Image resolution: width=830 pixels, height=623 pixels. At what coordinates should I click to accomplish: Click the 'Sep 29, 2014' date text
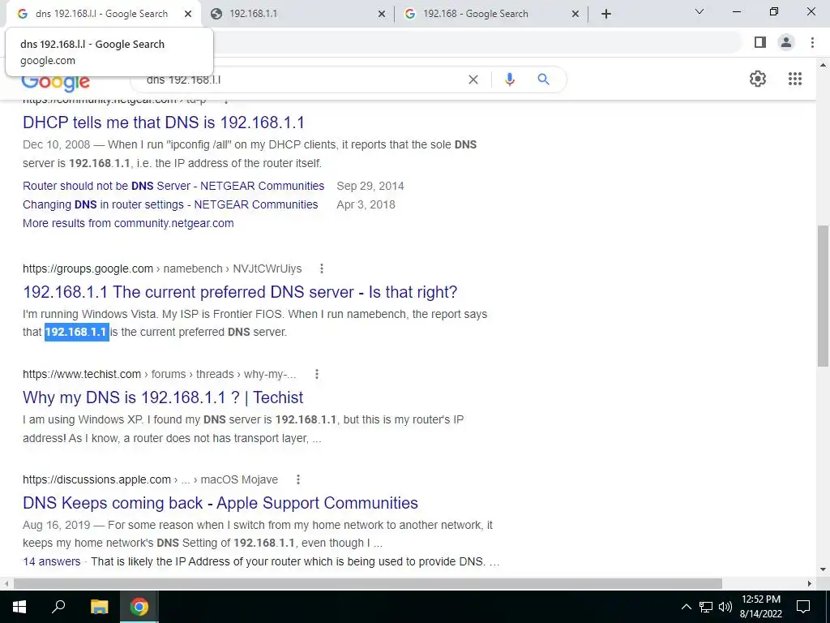[x=370, y=186]
